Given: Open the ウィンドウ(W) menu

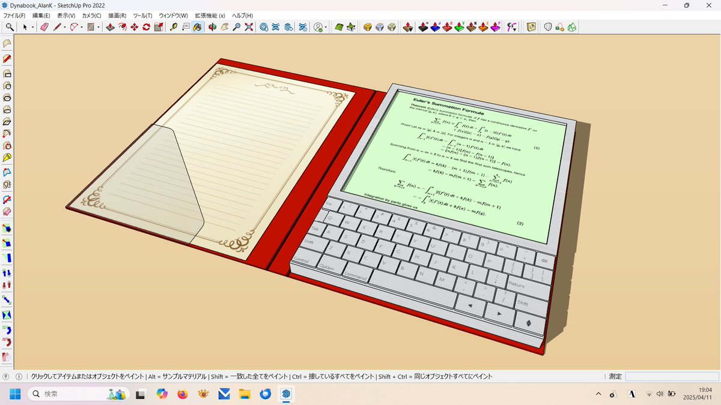Looking at the screenshot, I should 174,15.
